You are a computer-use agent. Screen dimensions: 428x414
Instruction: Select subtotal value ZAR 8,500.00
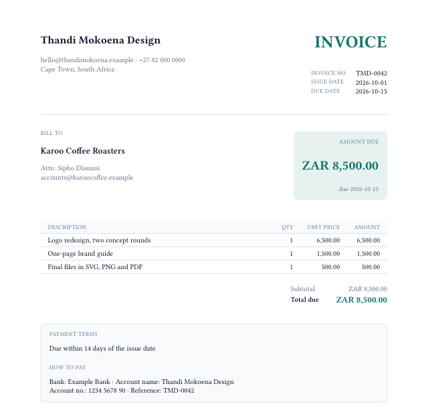368,289
